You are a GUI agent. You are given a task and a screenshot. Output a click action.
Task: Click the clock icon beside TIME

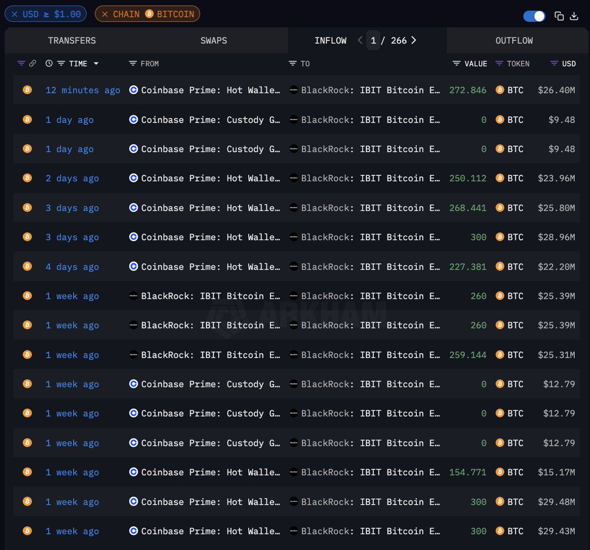49,64
